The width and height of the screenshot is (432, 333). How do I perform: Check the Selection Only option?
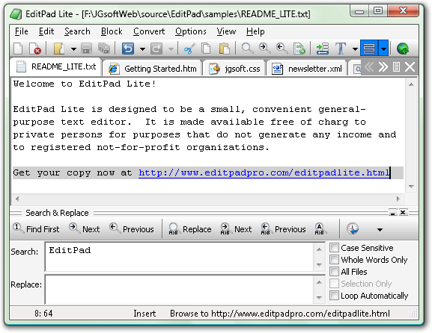(334, 284)
